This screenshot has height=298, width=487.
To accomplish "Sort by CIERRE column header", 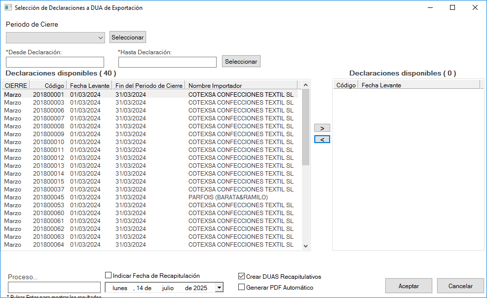I will [16, 85].
